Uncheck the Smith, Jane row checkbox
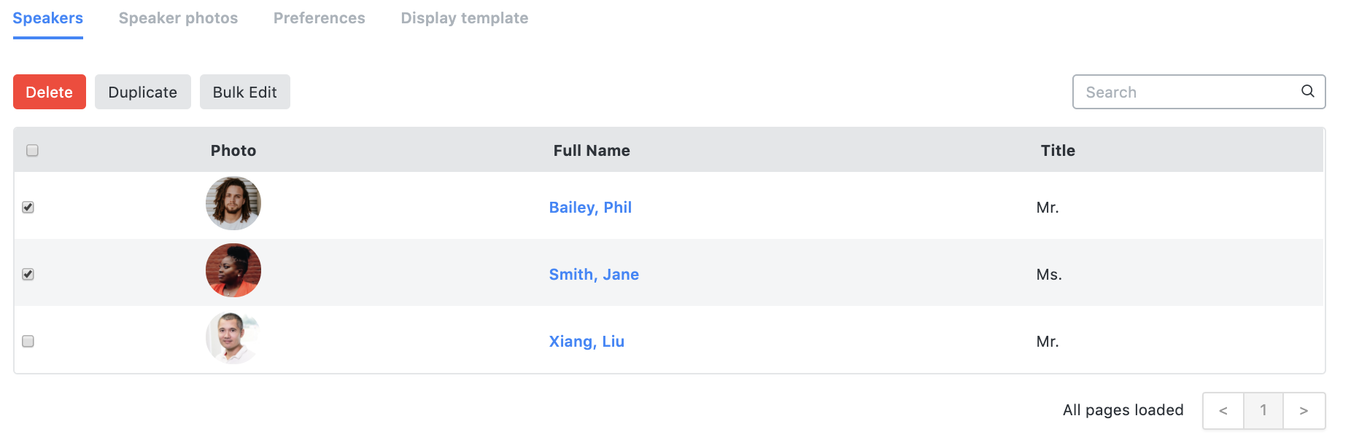The height and width of the screenshot is (440, 1351). 28,274
